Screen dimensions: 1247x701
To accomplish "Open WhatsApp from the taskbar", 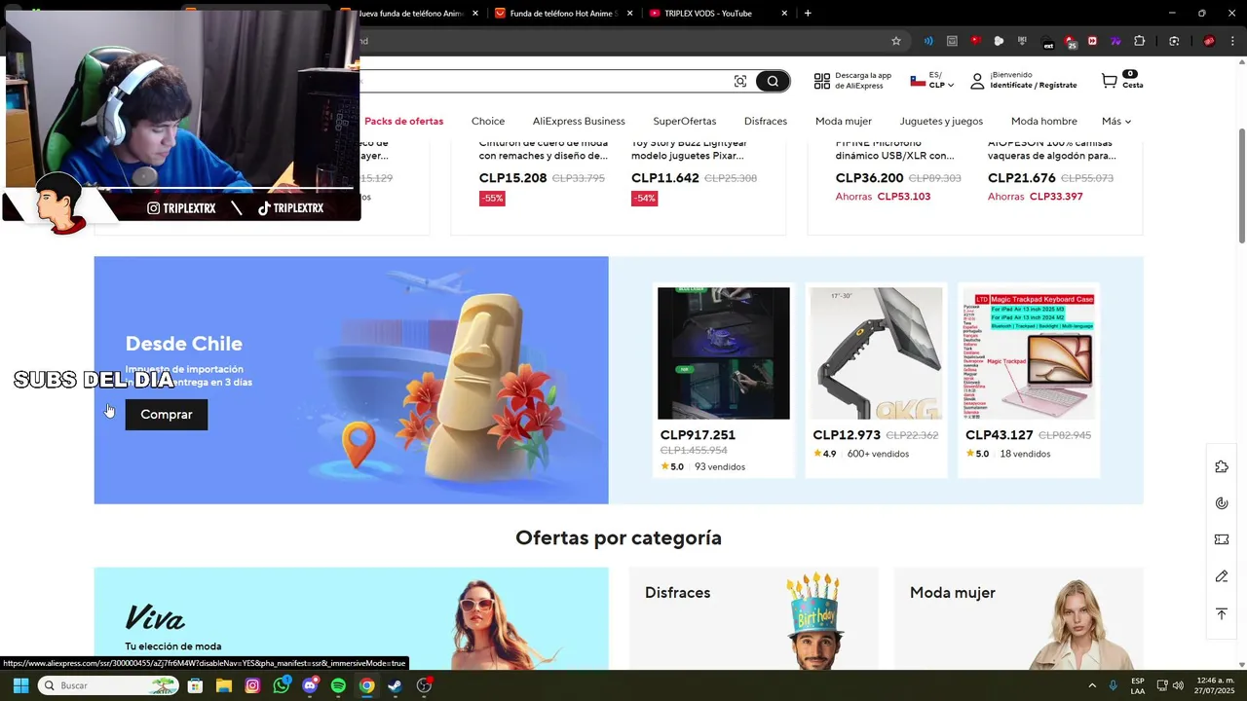I will [x=282, y=685].
